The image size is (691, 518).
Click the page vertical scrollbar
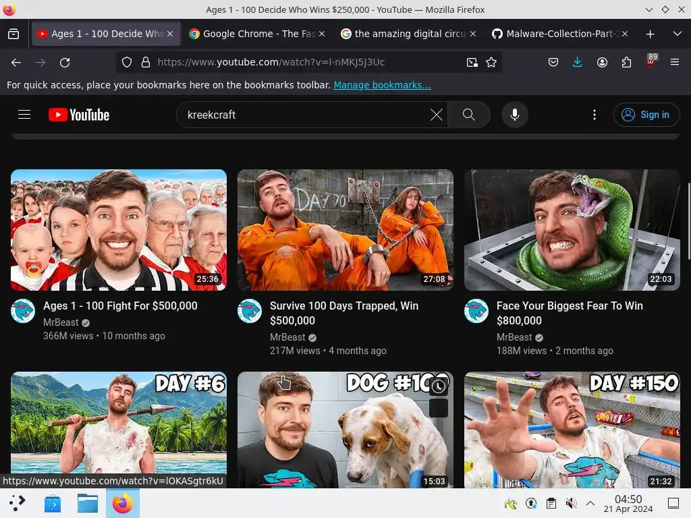(688, 221)
